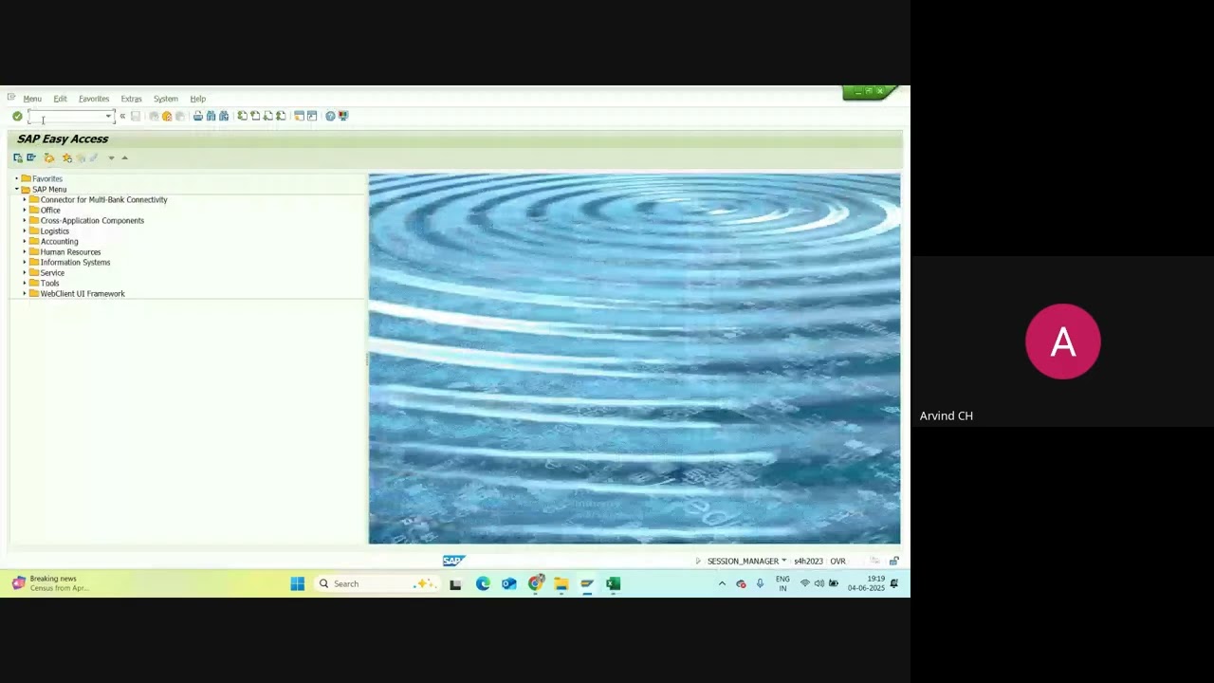
Task: Click the Find binoculars icon
Action: click(211, 116)
